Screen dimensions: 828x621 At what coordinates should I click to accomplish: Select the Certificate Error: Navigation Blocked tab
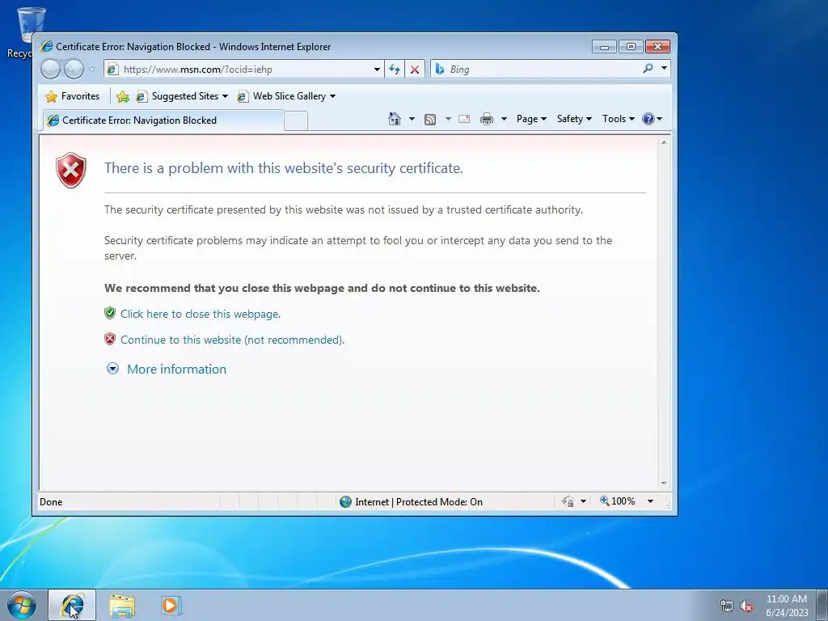coord(163,120)
